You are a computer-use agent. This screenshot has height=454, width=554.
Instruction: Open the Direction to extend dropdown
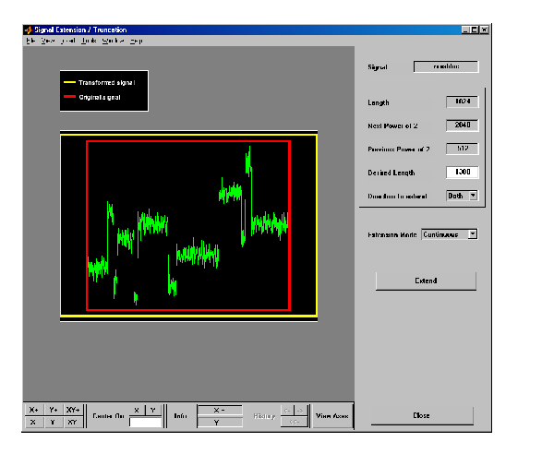[x=463, y=196]
